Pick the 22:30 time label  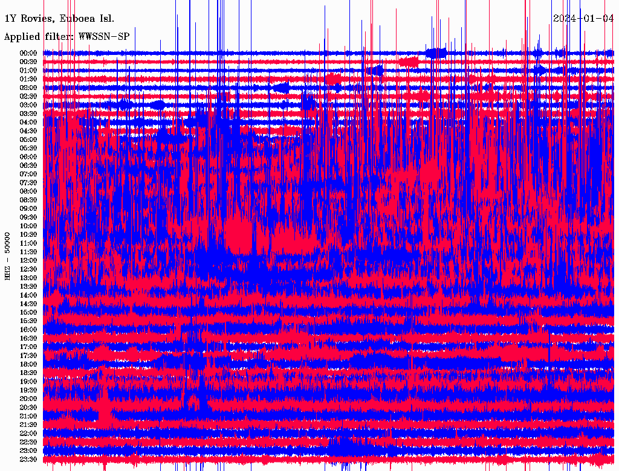28,443
